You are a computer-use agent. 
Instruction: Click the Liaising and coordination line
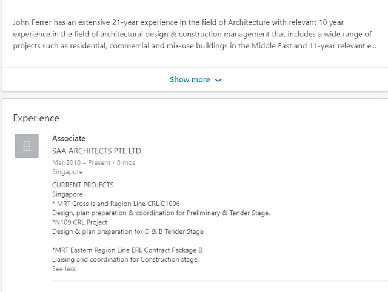pyautogui.click(x=125, y=260)
